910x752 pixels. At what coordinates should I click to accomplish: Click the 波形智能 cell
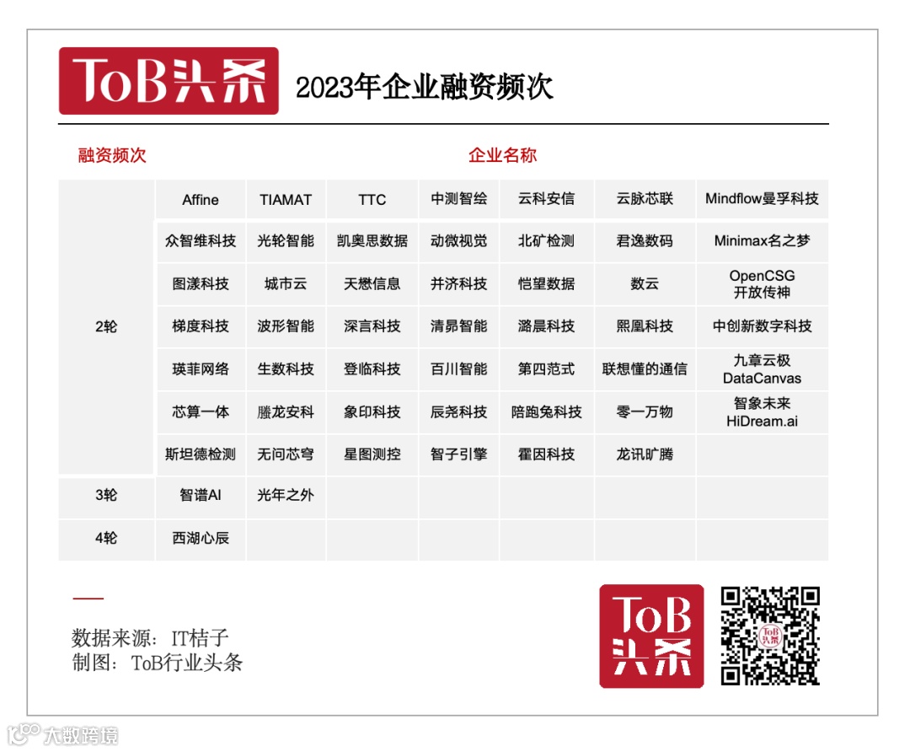click(286, 326)
